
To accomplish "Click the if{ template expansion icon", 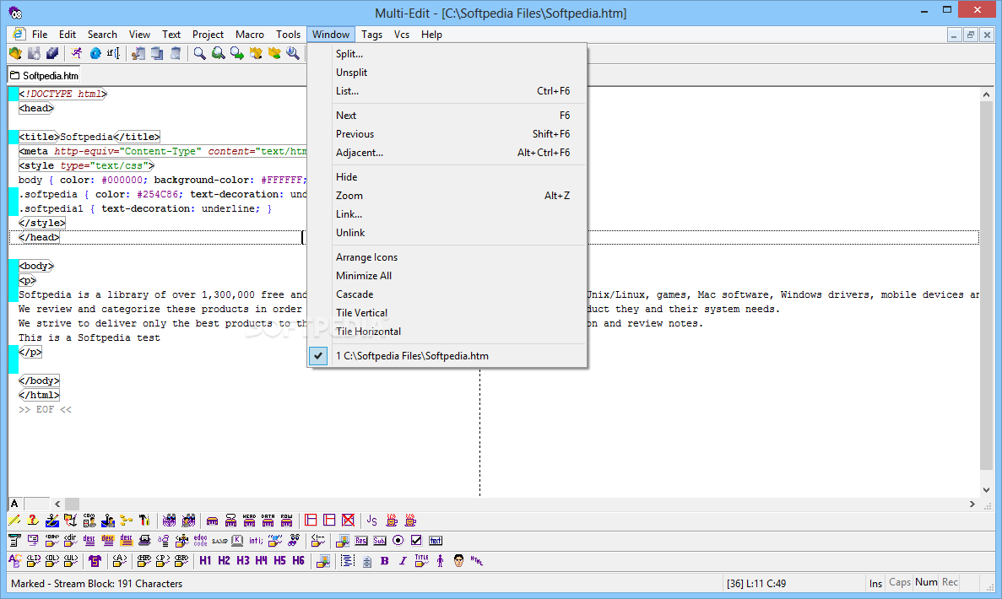I will (114, 54).
